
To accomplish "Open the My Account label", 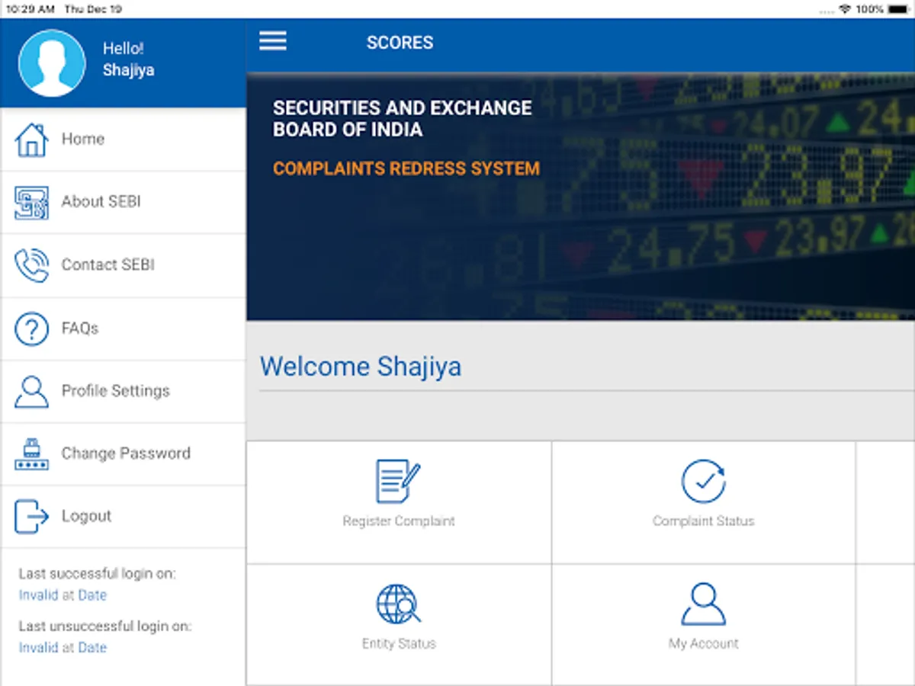I will point(704,644).
